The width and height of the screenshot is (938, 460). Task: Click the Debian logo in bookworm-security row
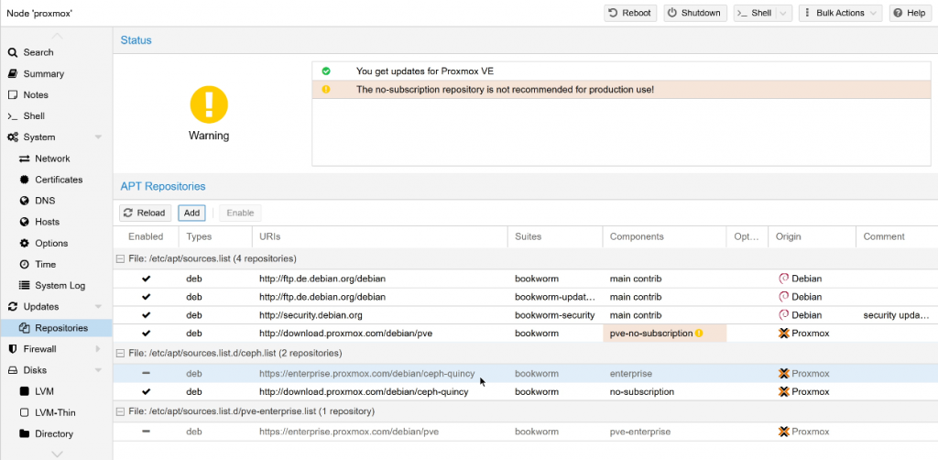tap(784, 314)
